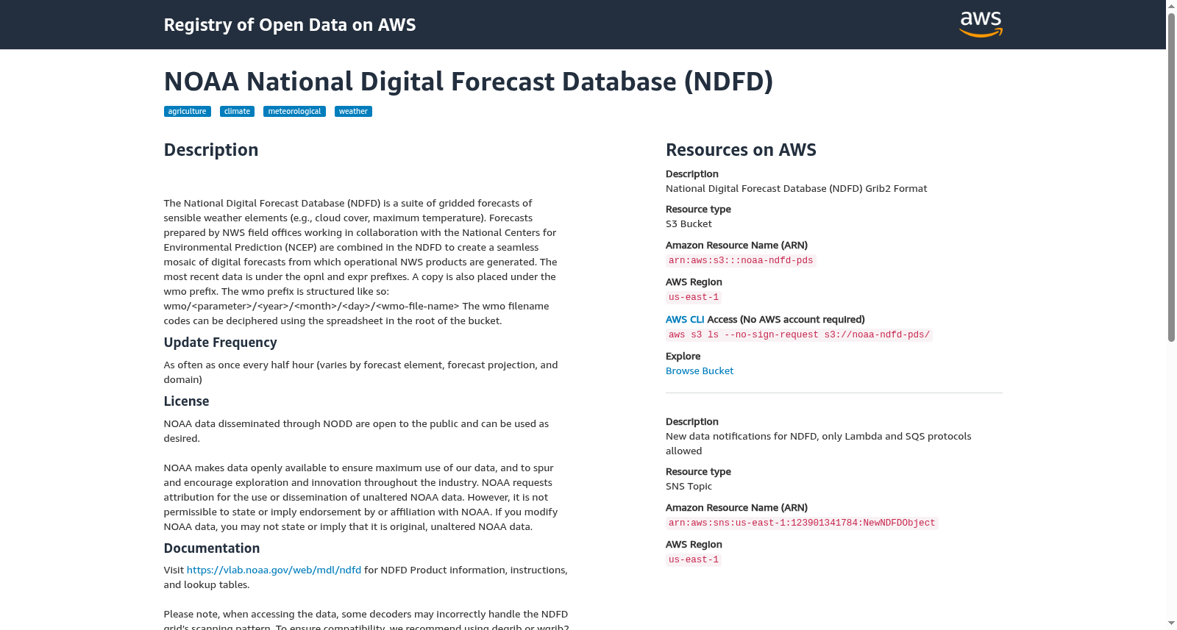The height and width of the screenshot is (630, 1177).
Task: Click the arn:aws:s3:::noaa-ndfd-pds ARN code
Action: pos(741,261)
